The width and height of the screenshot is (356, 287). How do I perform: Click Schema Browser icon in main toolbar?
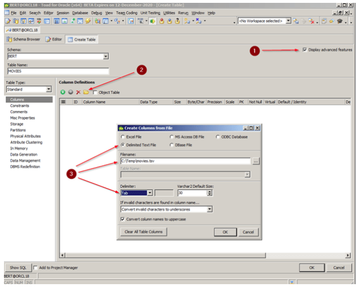coord(15,21)
